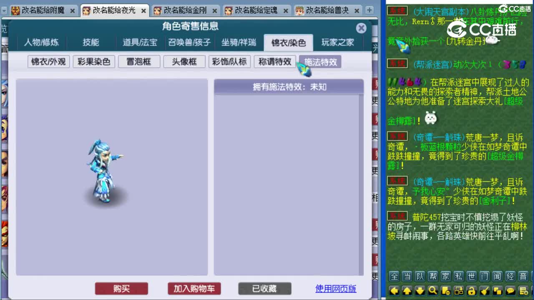Click the 已收藏 button

click(x=264, y=288)
